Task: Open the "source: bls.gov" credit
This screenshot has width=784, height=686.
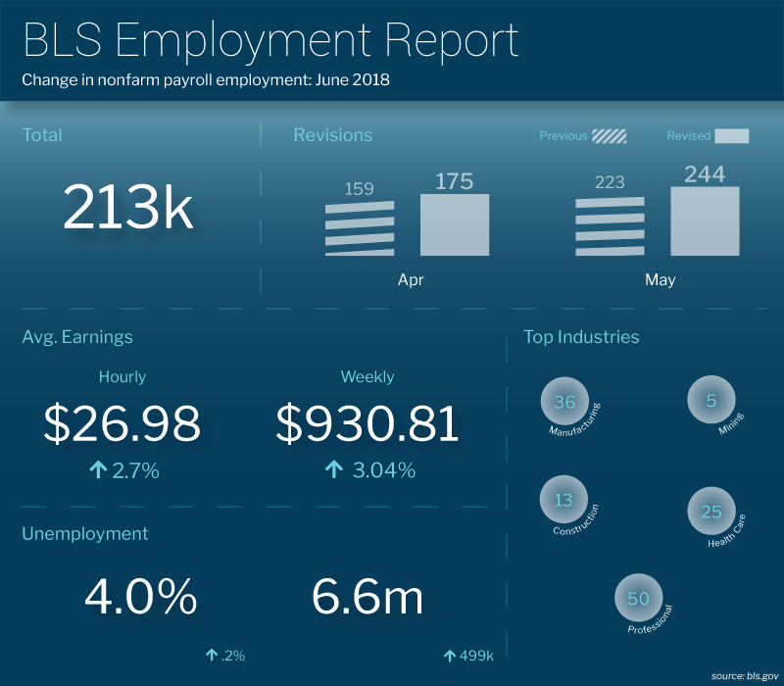Action: point(745,676)
